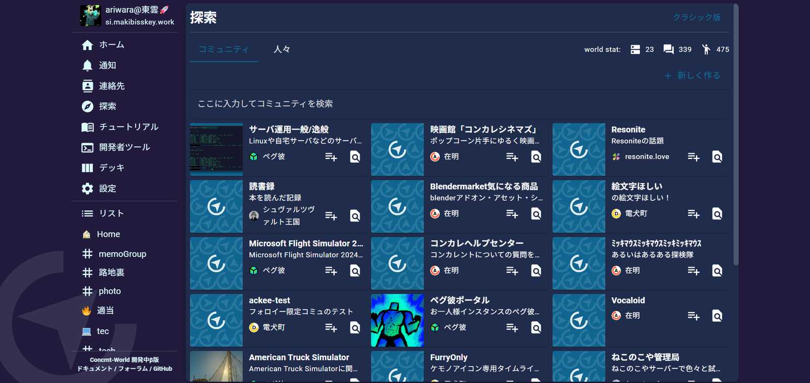Preview the 読書録 community
810x383 pixels.
click(355, 216)
